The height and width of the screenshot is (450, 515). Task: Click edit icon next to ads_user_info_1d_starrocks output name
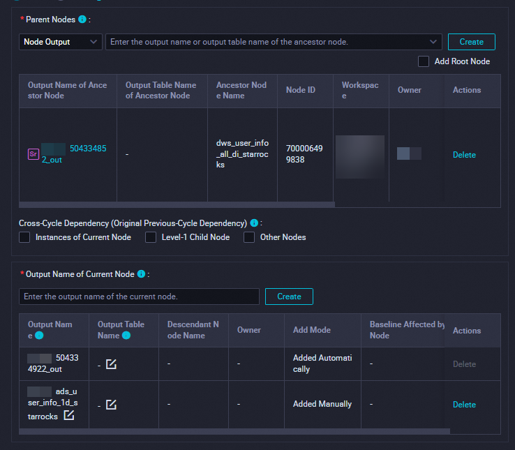[x=68, y=416]
